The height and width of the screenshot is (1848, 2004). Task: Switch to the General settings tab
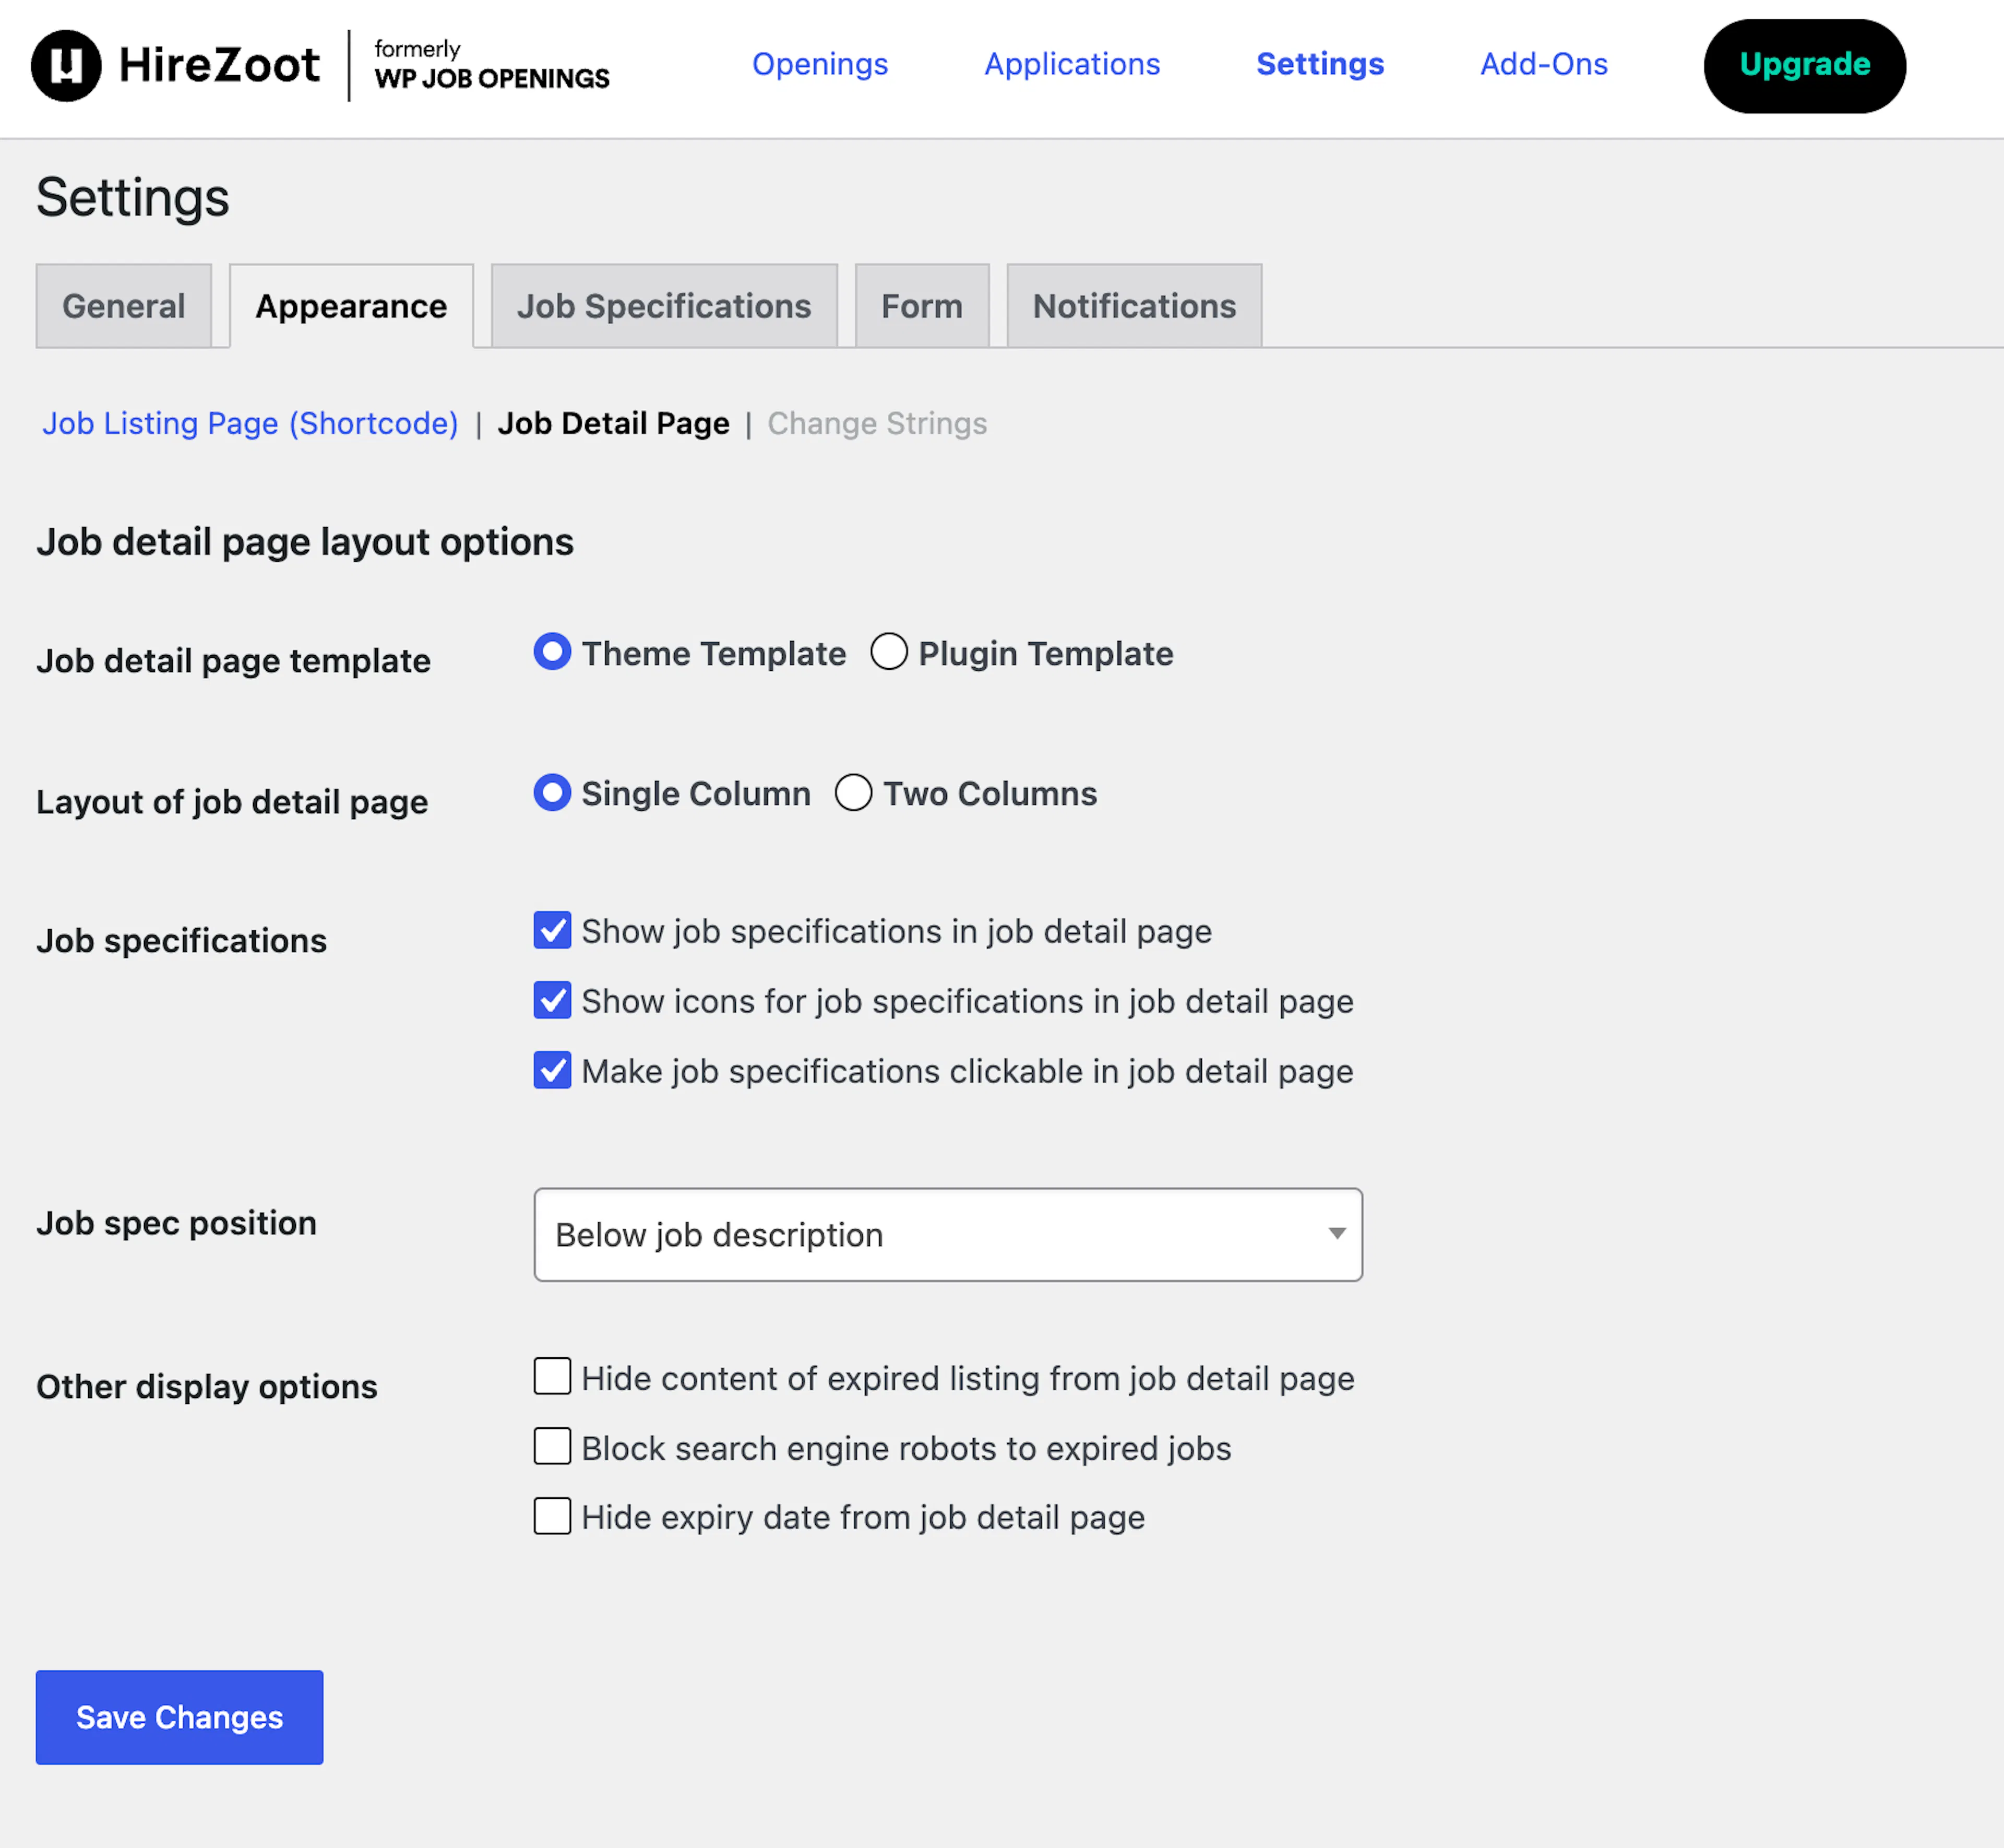[124, 306]
